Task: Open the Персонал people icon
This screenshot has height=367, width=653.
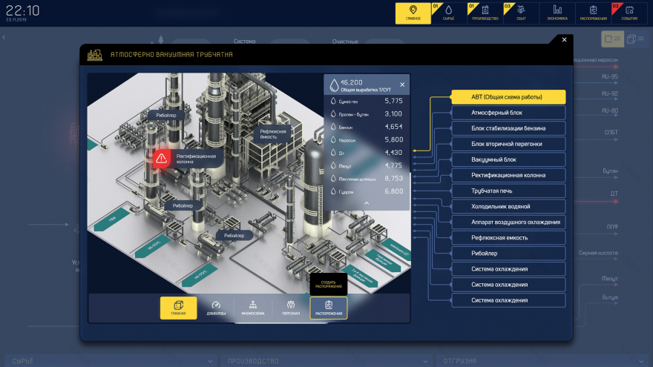Action: (x=291, y=308)
